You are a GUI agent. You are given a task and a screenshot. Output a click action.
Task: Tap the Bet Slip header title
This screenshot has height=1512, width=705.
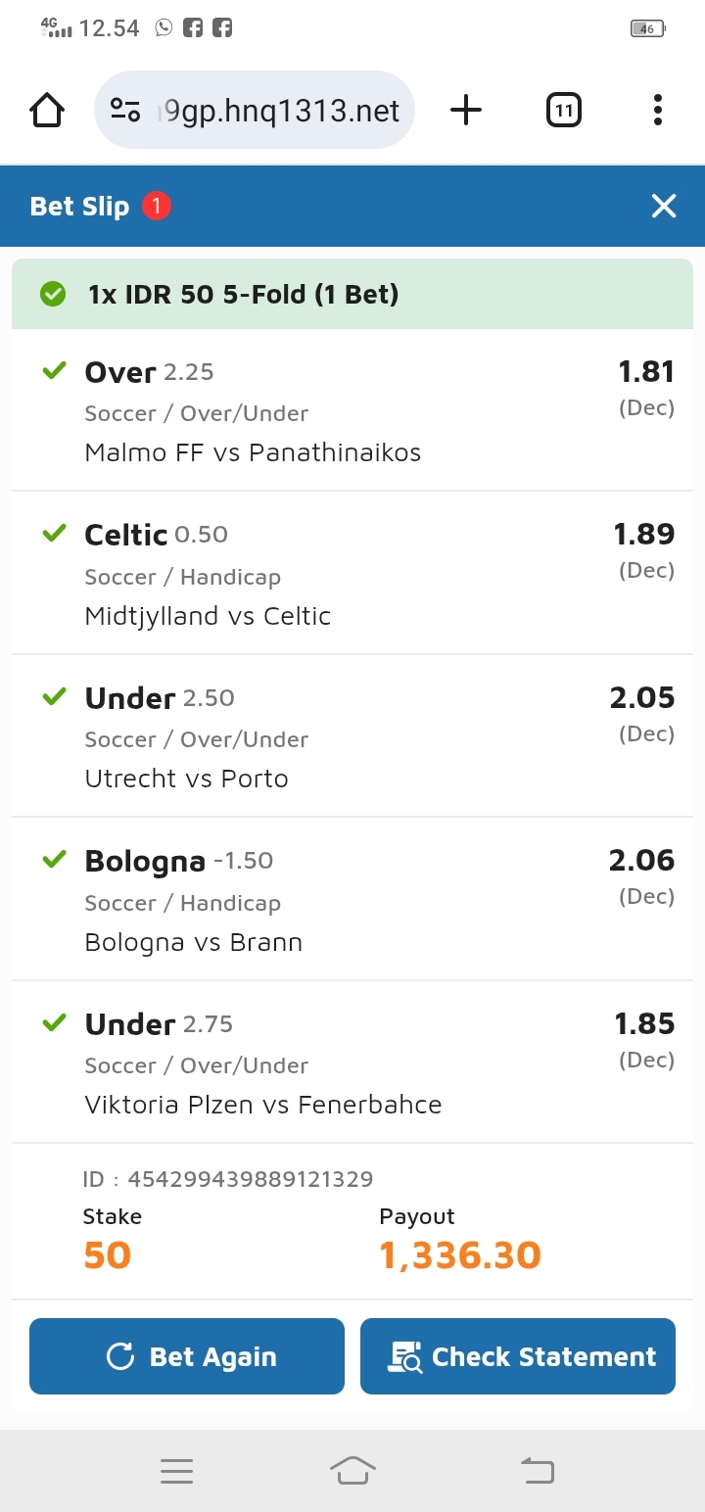pyautogui.click(x=79, y=207)
